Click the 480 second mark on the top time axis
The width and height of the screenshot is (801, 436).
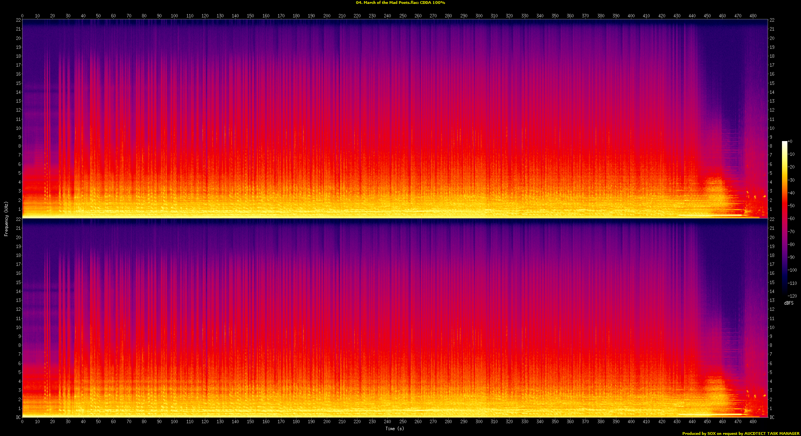tap(753, 16)
